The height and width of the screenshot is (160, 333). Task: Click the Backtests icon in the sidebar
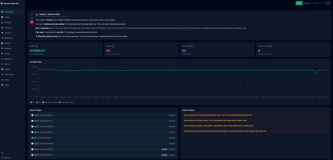coord(2,59)
